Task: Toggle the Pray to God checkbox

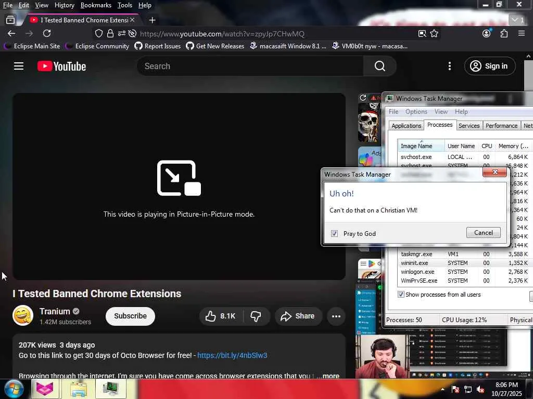Action: pyautogui.click(x=335, y=233)
